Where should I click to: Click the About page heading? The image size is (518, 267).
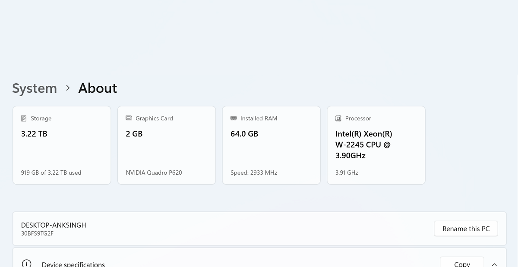pos(98,88)
